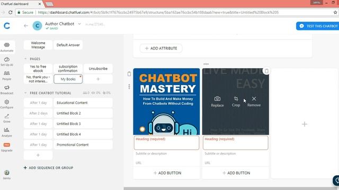
Task: Click ADD BUTTON on the second card
Action: tap(236, 173)
